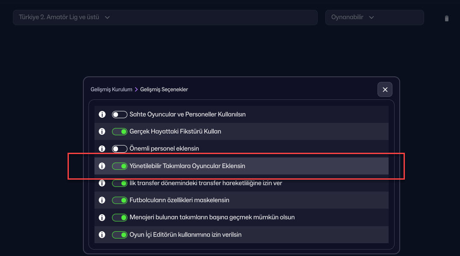The height and width of the screenshot is (256, 460).
Task: Click info icon beside Sahte Oyuncular option
Action: coord(102,114)
